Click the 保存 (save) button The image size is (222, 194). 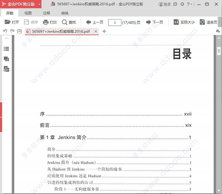tap(31, 22)
